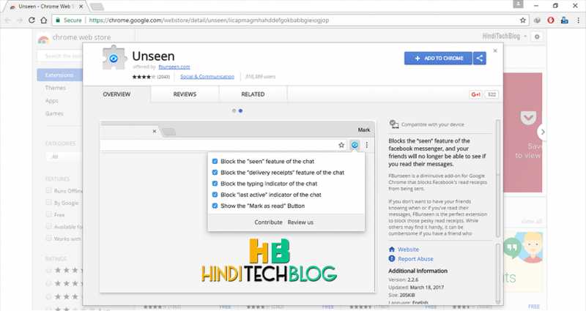Click the star rating of Unseen
Image resolution: width=586 pixels, height=311 pixels.
144,77
